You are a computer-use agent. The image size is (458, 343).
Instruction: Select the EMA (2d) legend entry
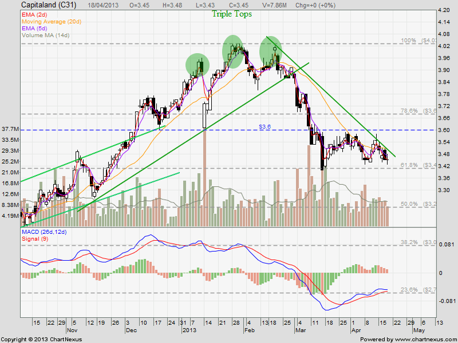34,15
